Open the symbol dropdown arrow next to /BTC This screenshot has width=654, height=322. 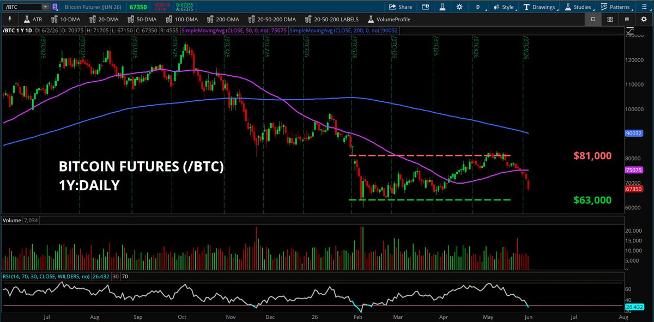[45, 7]
